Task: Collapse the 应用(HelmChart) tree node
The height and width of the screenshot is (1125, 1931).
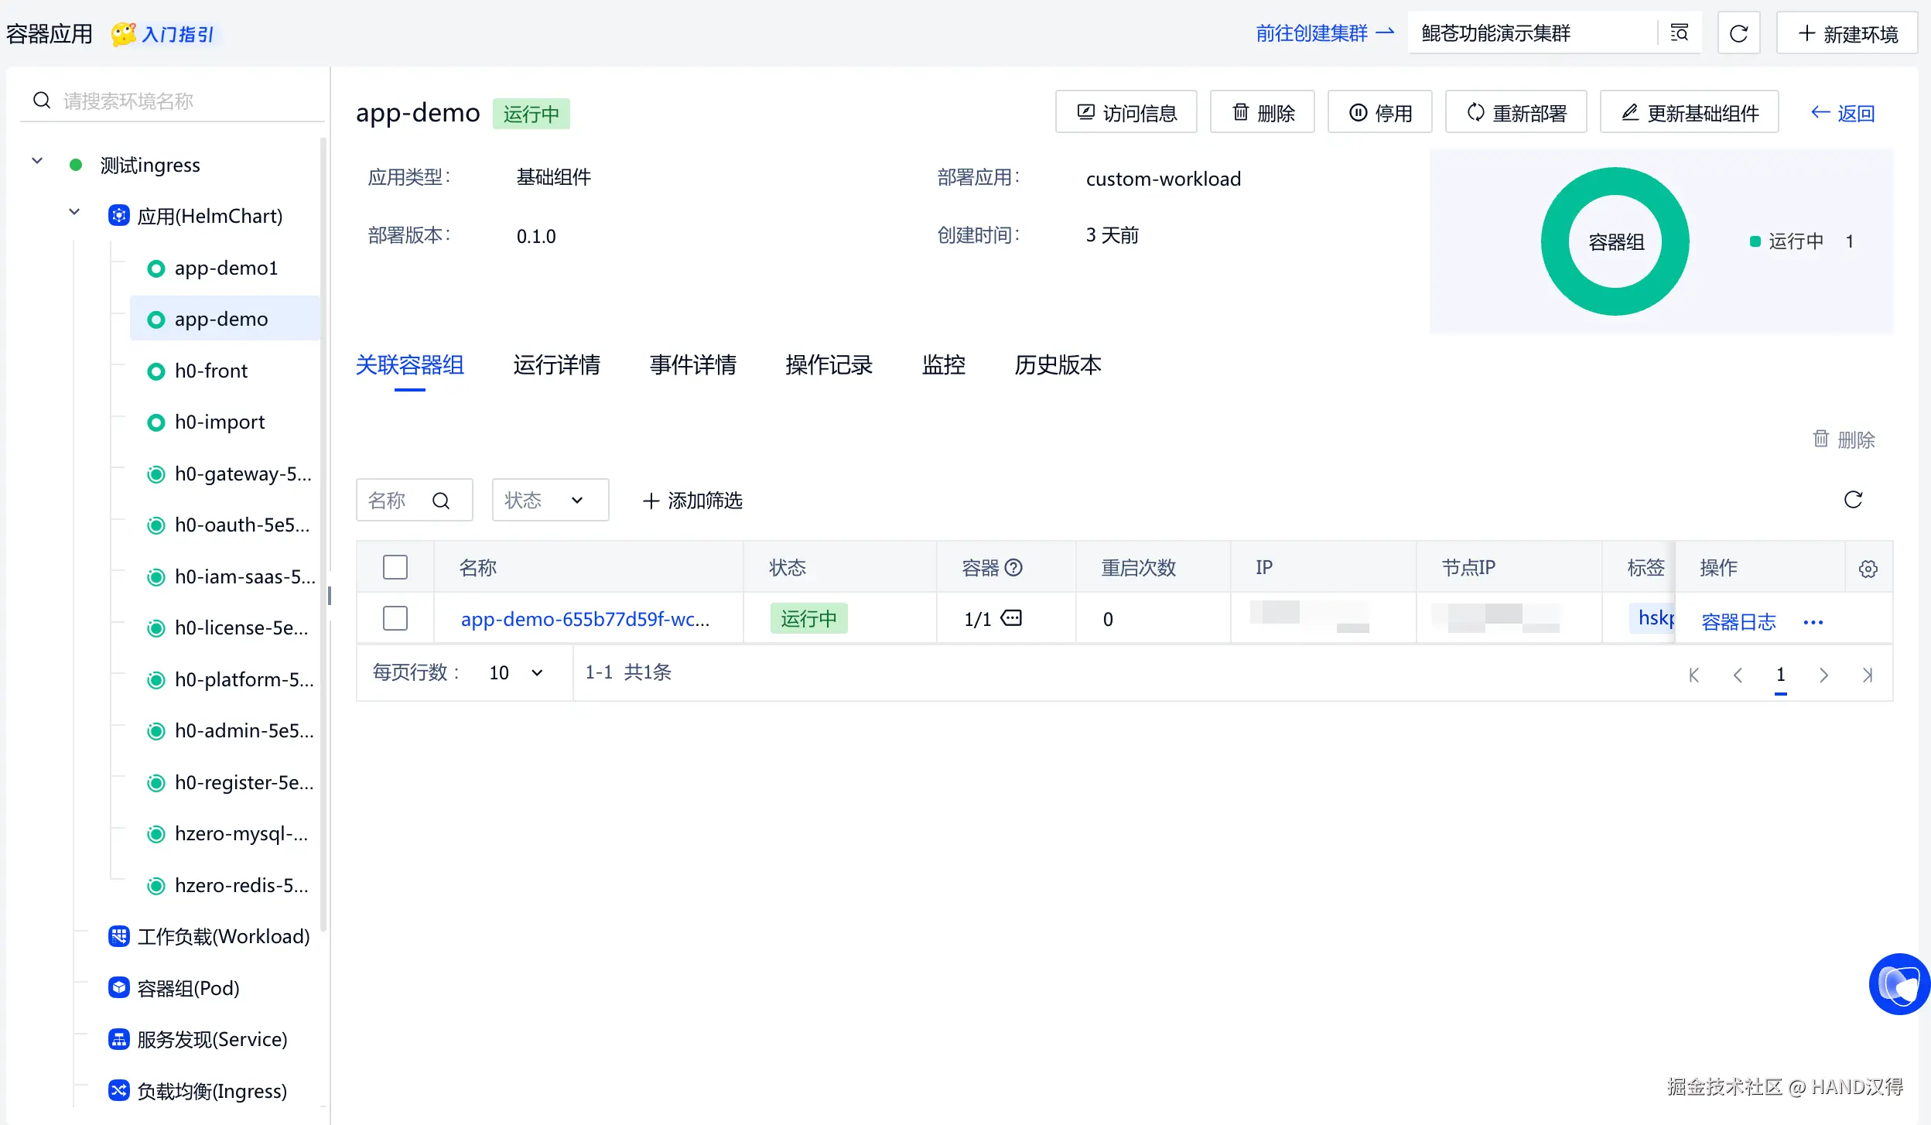Action: coord(74,213)
